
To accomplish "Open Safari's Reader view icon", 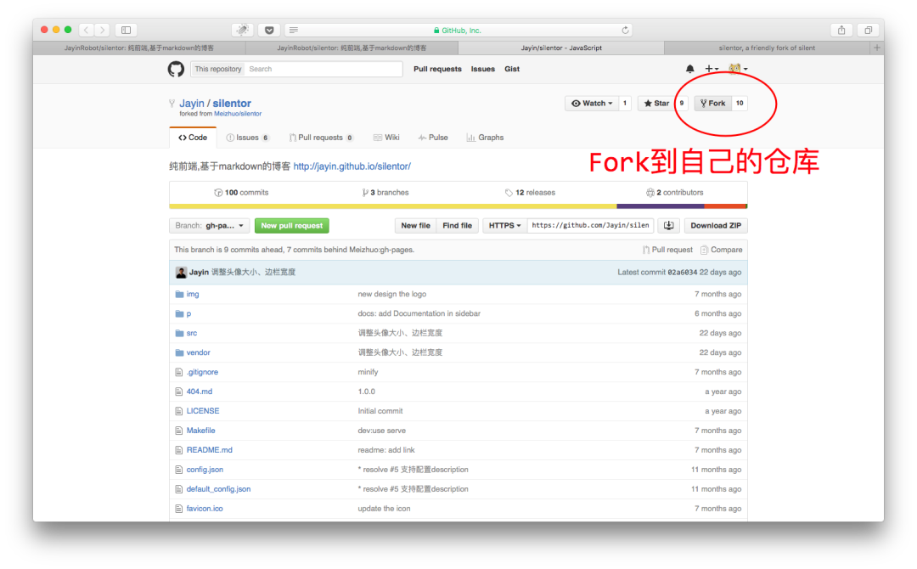I will (x=294, y=31).
